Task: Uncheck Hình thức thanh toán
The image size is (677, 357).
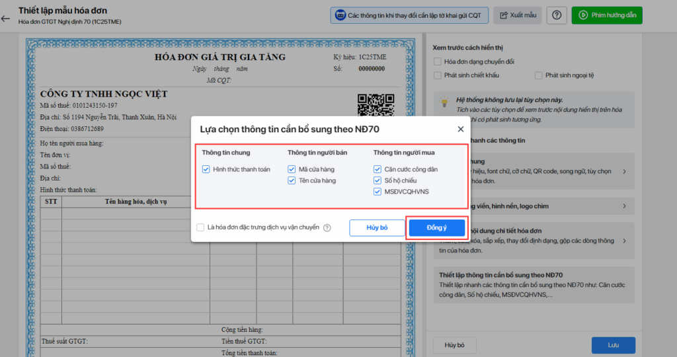Action: (206, 169)
